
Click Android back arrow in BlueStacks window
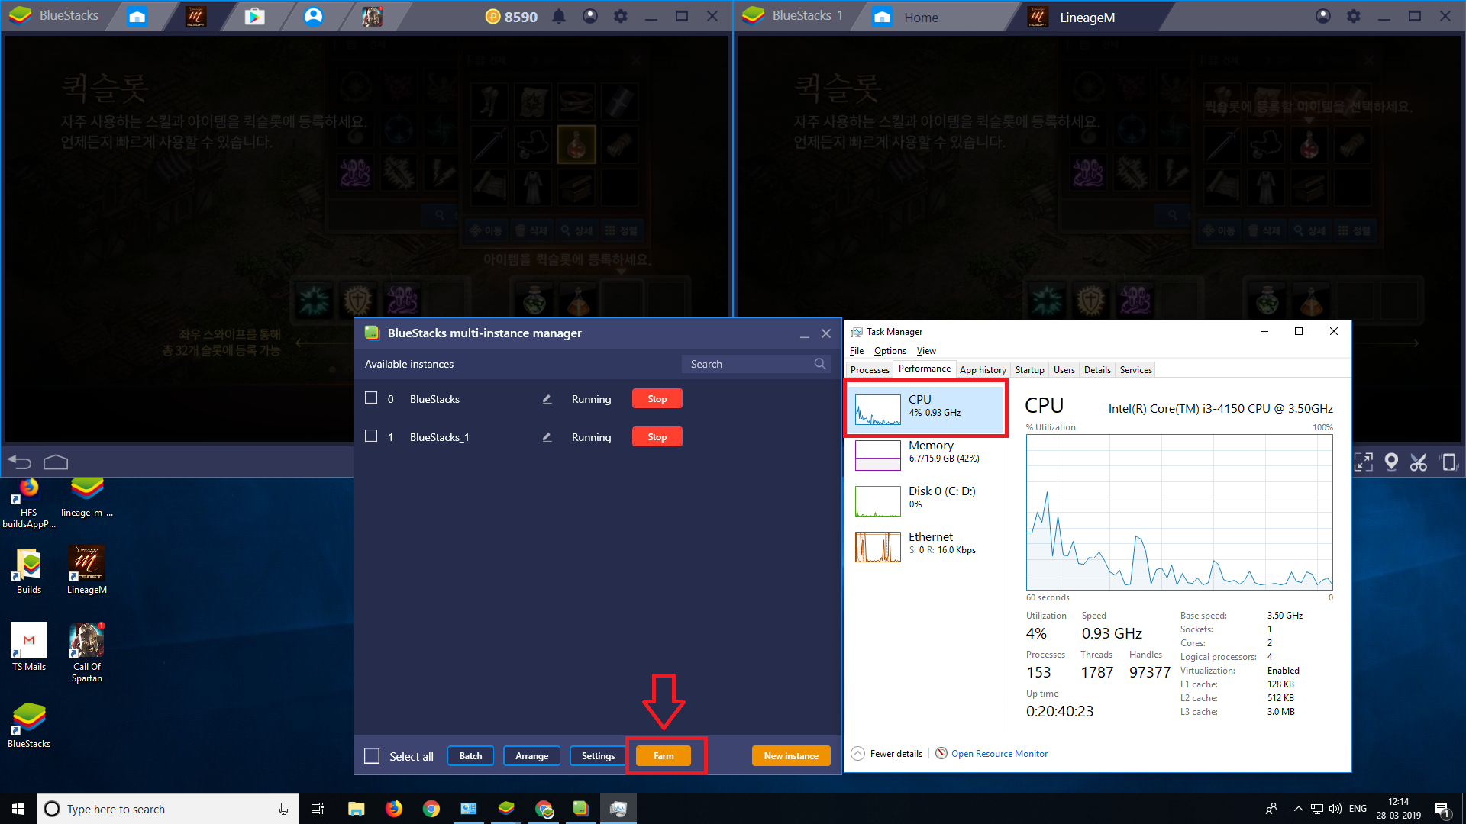[19, 462]
